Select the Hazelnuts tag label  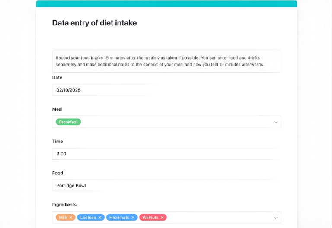[119, 218]
